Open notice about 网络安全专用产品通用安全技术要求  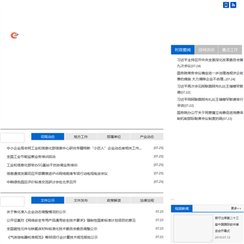tap(71, 220)
